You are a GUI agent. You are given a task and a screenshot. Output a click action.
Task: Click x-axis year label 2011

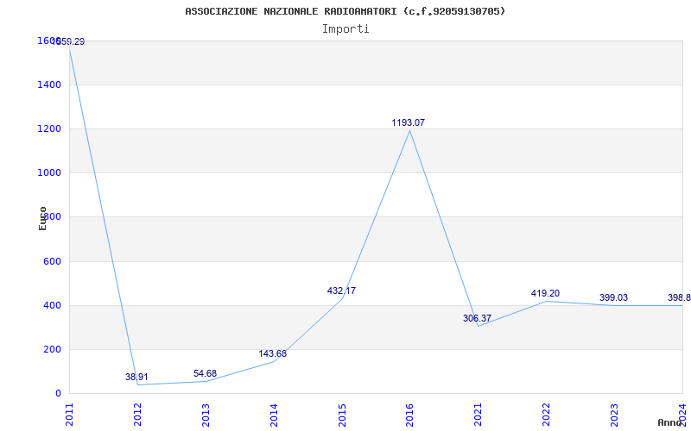point(69,415)
